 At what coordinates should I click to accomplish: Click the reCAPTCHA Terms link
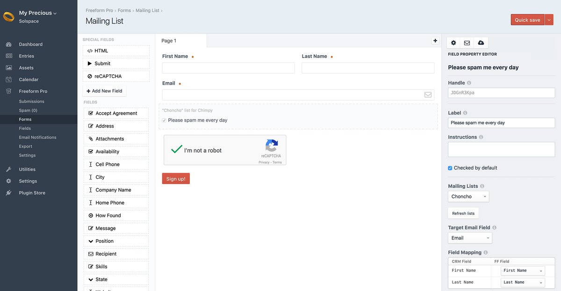[x=277, y=162]
